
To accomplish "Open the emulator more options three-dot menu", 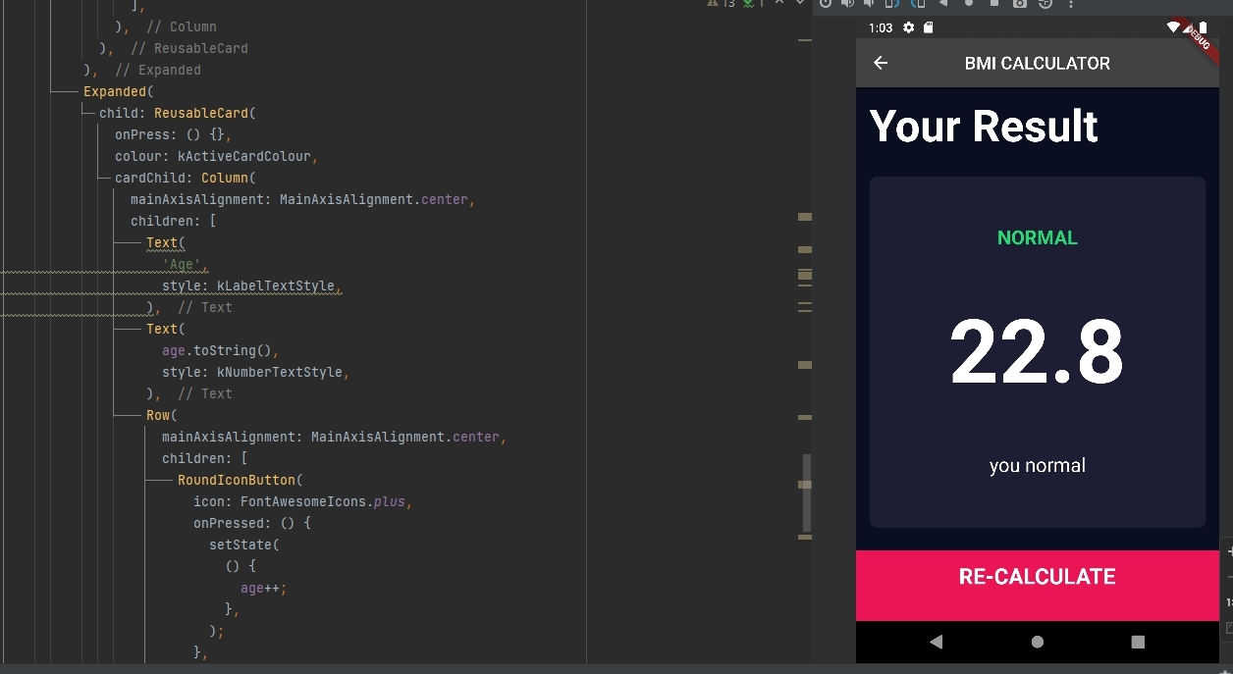I will 1071,3.
